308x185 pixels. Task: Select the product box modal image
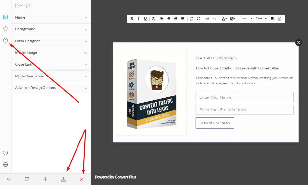[152, 94]
